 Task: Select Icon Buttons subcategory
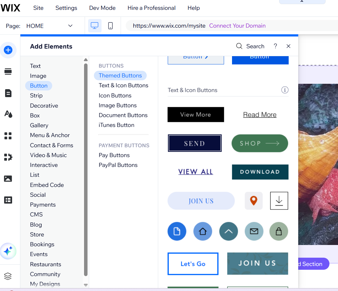click(115, 96)
